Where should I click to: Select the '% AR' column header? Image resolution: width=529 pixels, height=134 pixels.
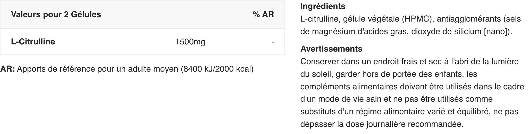263,14
